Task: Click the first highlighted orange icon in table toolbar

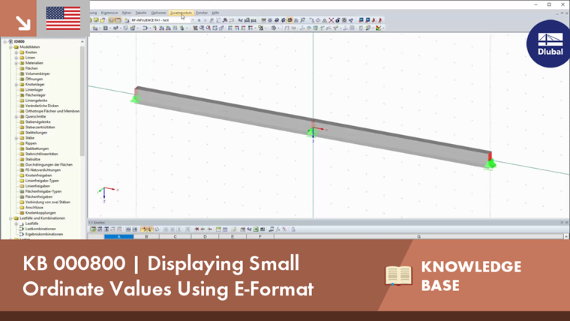Action: pos(143,229)
